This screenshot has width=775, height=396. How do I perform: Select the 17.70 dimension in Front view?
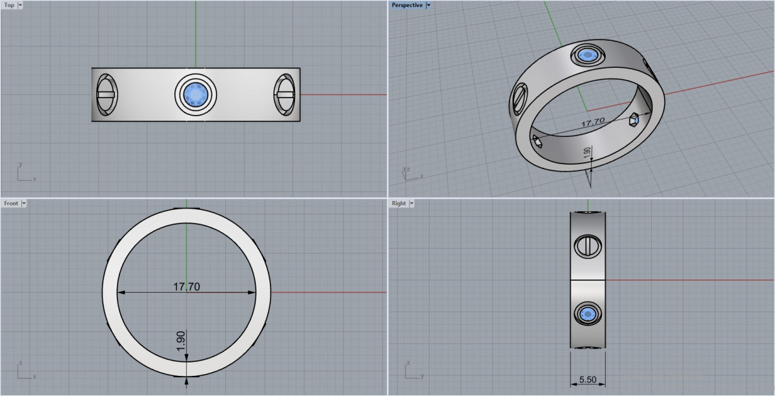[x=186, y=287]
